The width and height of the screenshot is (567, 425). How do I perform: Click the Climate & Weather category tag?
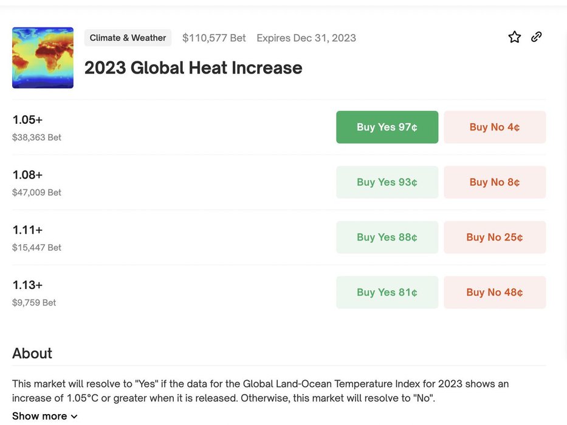click(x=128, y=38)
